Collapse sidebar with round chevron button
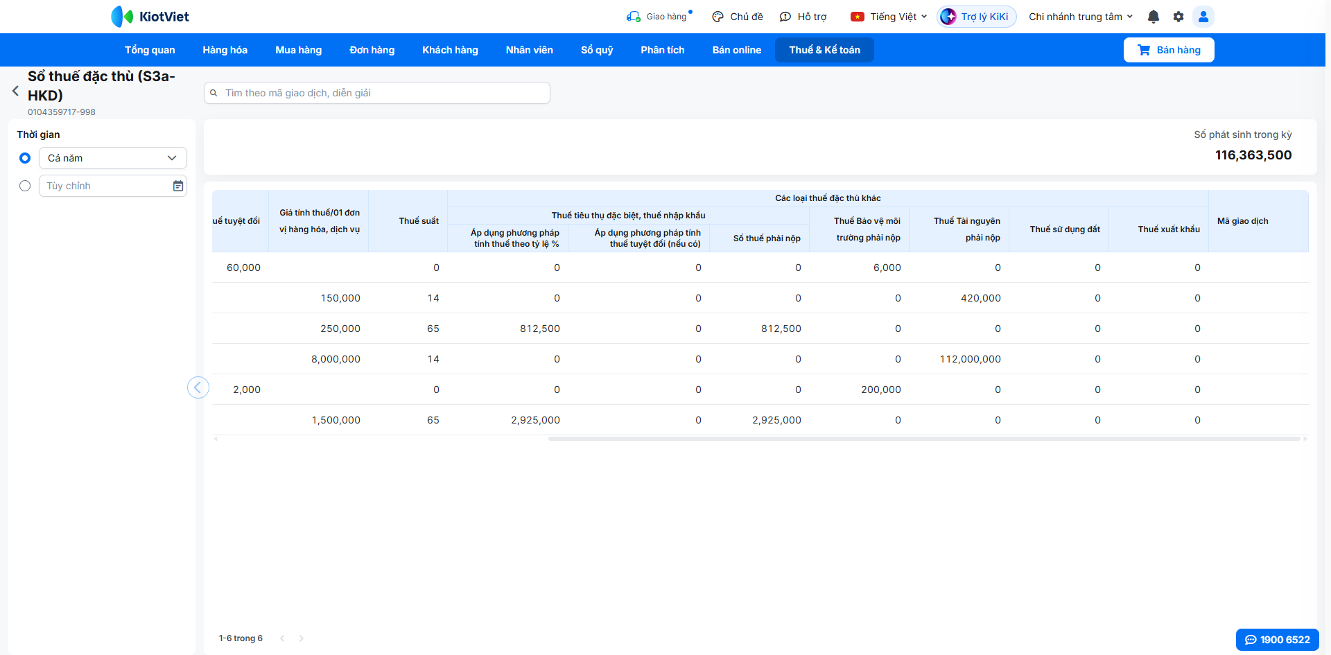1331x655 pixels. 198,387
